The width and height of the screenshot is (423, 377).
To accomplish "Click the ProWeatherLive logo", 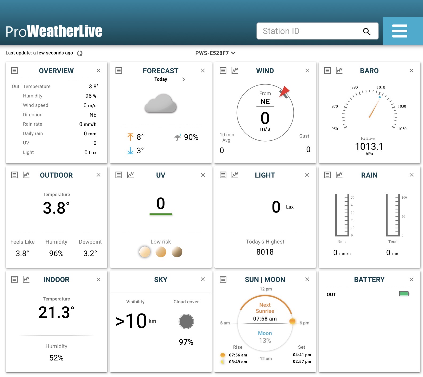I will (x=54, y=31).
